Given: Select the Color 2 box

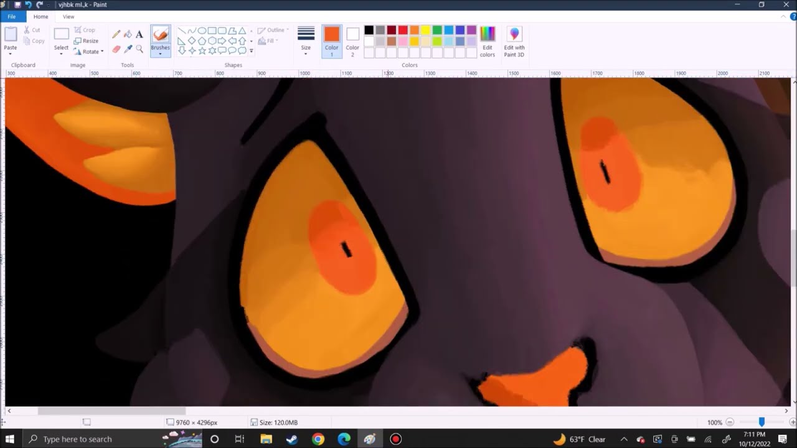Looking at the screenshot, I should 352,42.
